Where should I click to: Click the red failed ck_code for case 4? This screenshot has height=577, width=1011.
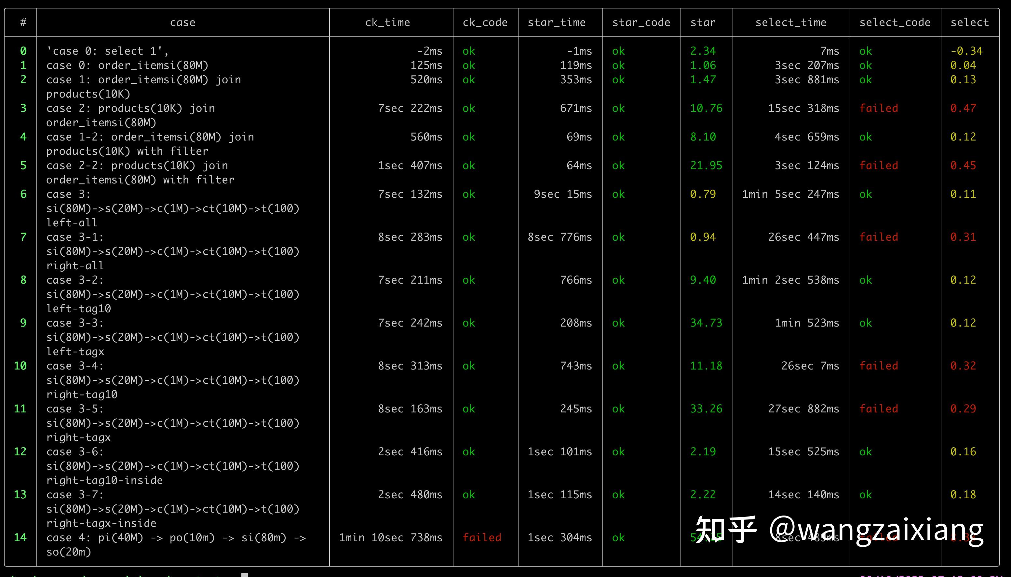481,537
